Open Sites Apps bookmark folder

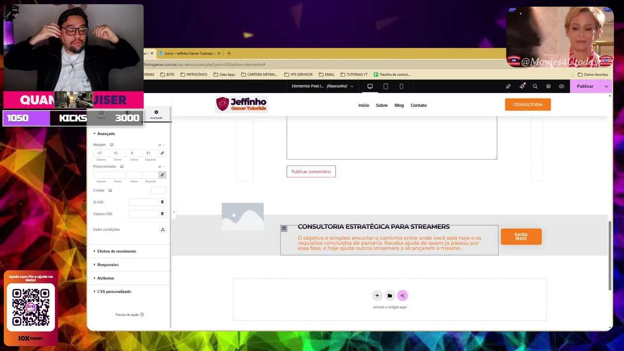(x=224, y=75)
